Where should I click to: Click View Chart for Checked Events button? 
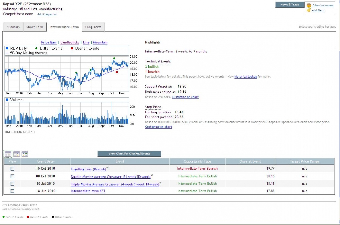click(129, 154)
